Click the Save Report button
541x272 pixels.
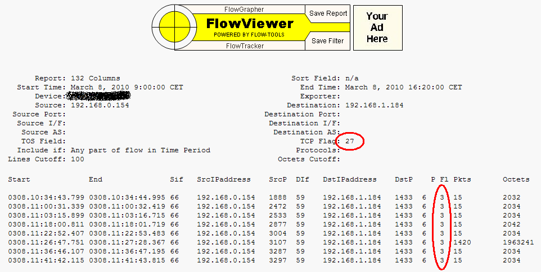(x=328, y=13)
